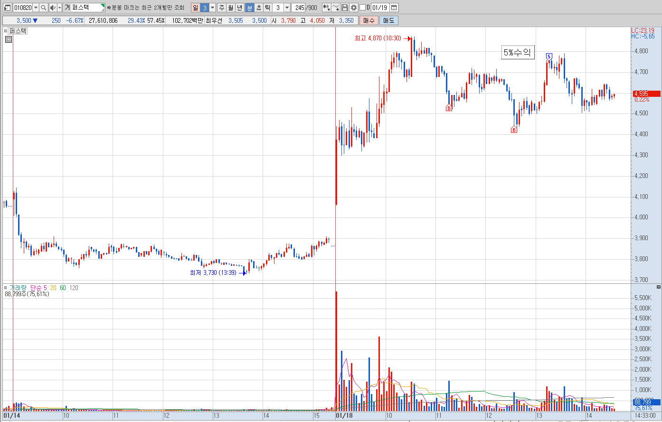662x422 pixels.
Task: Open the stock search magnifier
Action: coord(43,8)
